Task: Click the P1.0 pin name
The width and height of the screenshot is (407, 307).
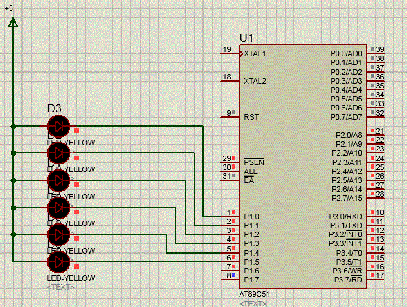Action: point(251,217)
